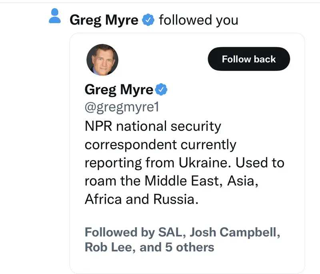Click bio line "NPR national security"

[153, 126]
